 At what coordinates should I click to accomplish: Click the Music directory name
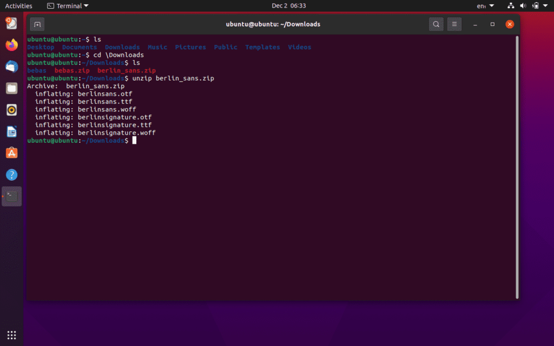pos(157,47)
